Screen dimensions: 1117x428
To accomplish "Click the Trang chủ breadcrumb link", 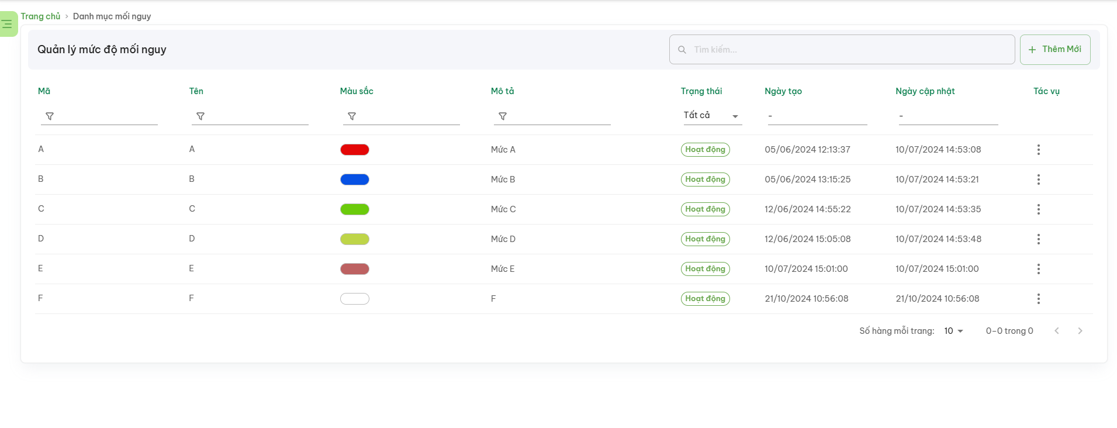I will tap(40, 16).
